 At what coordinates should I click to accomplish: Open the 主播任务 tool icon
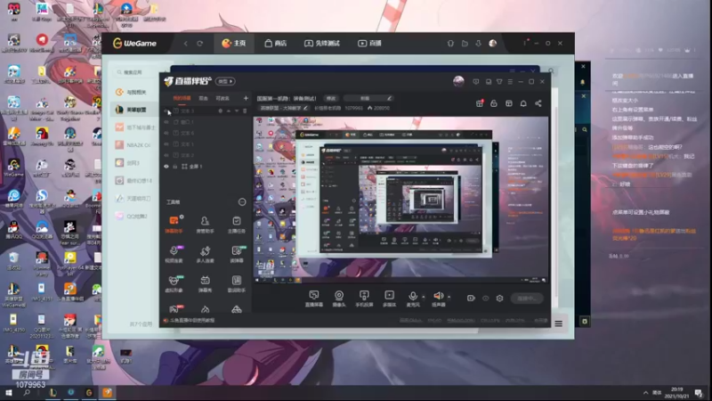point(236,225)
